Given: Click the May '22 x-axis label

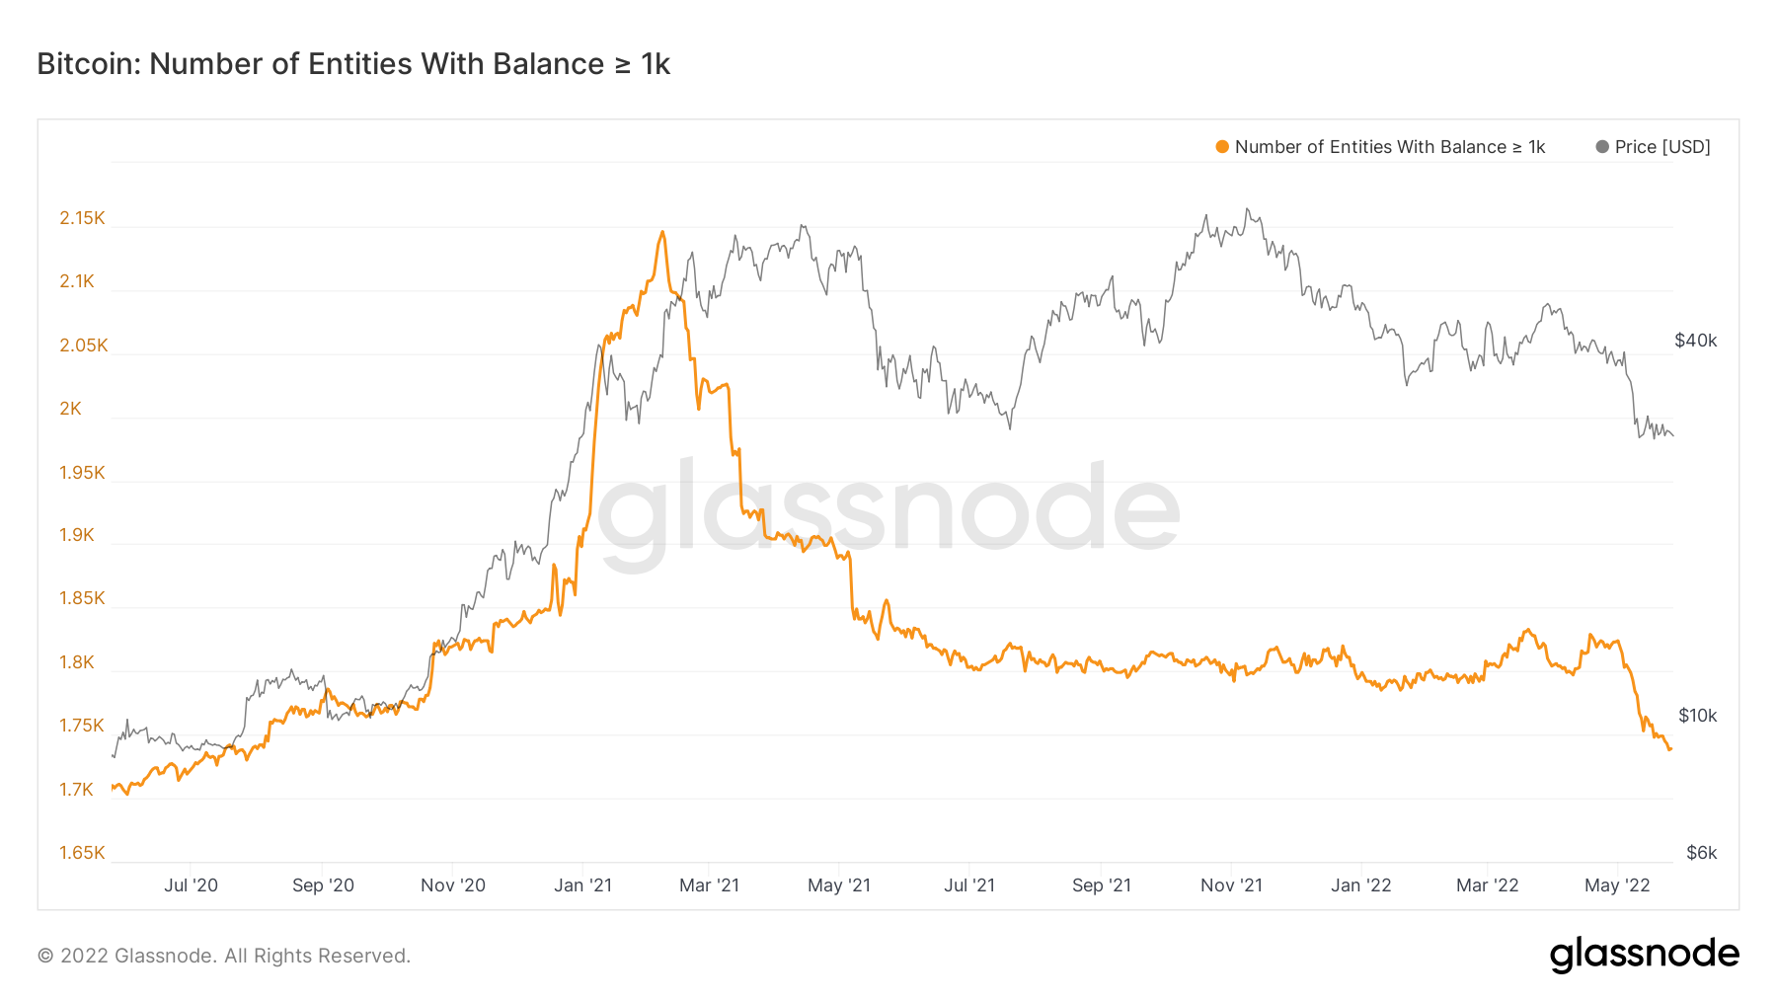Looking at the screenshot, I should tap(1617, 885).
